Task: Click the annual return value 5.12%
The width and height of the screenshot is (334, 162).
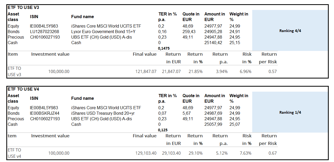Action: [x=222, y=153]
